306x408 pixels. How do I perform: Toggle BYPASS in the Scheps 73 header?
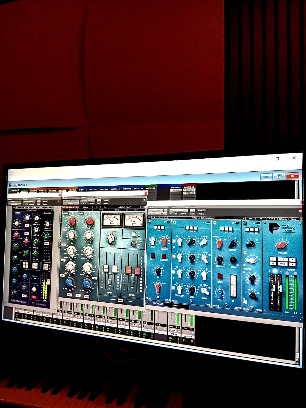(106, 200)
